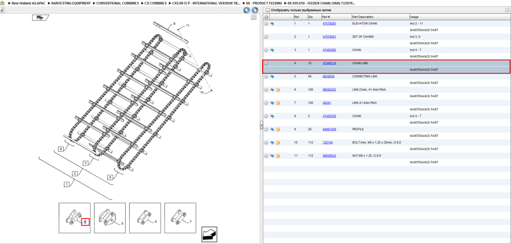Toggle 'Отобразить только выбранные метки' checkbox
The image size is (511, 244).
tap(268, 10)
